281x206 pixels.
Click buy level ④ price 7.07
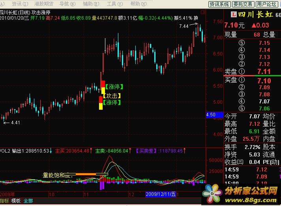pos(264,101)
